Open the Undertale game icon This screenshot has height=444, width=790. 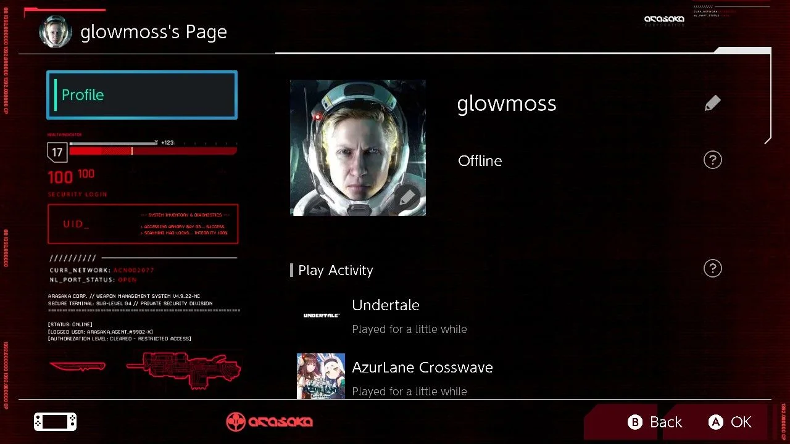tap(321, 315)
